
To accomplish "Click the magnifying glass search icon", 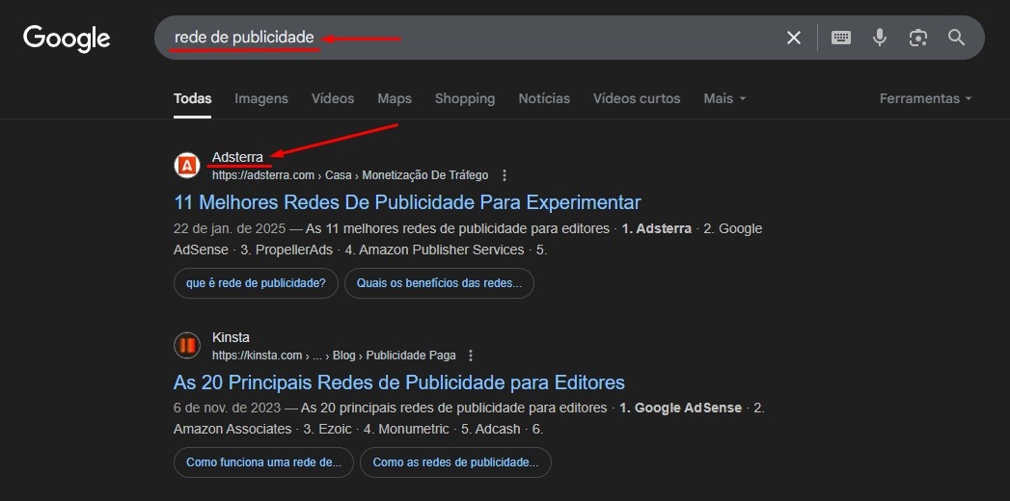I will coord(957,38).
